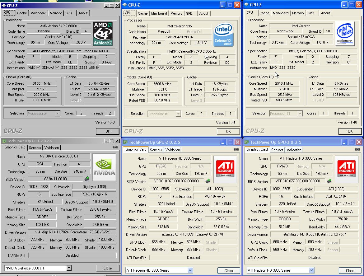The image size is (364, 276).
Task: Open the NVIDIA GeForce 9600 GT card dropdown
Action: click(x=69, y=268)
